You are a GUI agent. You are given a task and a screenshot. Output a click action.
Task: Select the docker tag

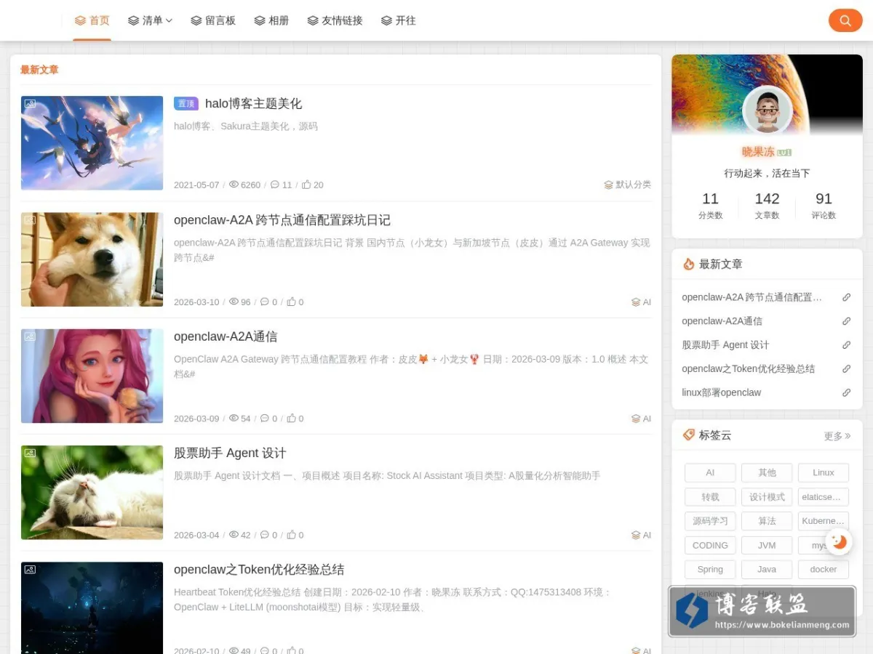824,569
